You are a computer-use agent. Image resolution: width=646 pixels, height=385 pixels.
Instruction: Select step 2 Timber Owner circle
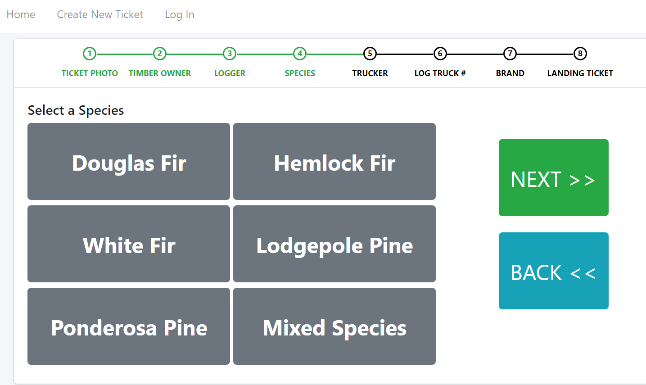click(x=160, y=54)
